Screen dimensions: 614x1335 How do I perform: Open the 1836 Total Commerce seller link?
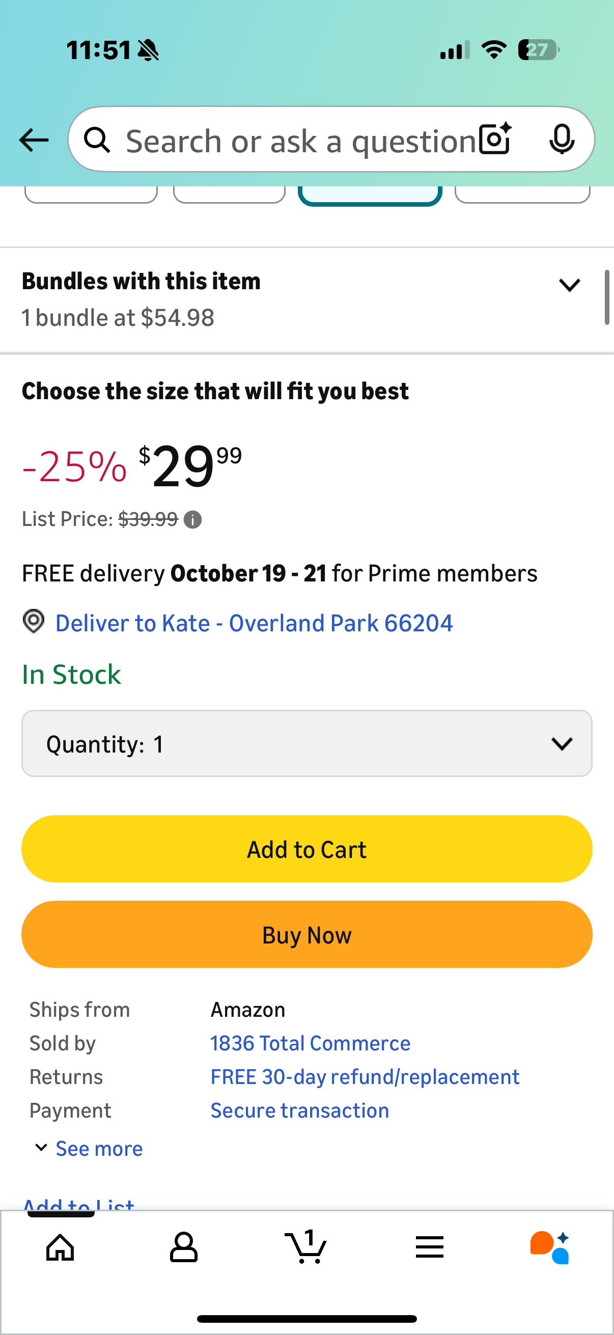click(x=310, y=1043)
